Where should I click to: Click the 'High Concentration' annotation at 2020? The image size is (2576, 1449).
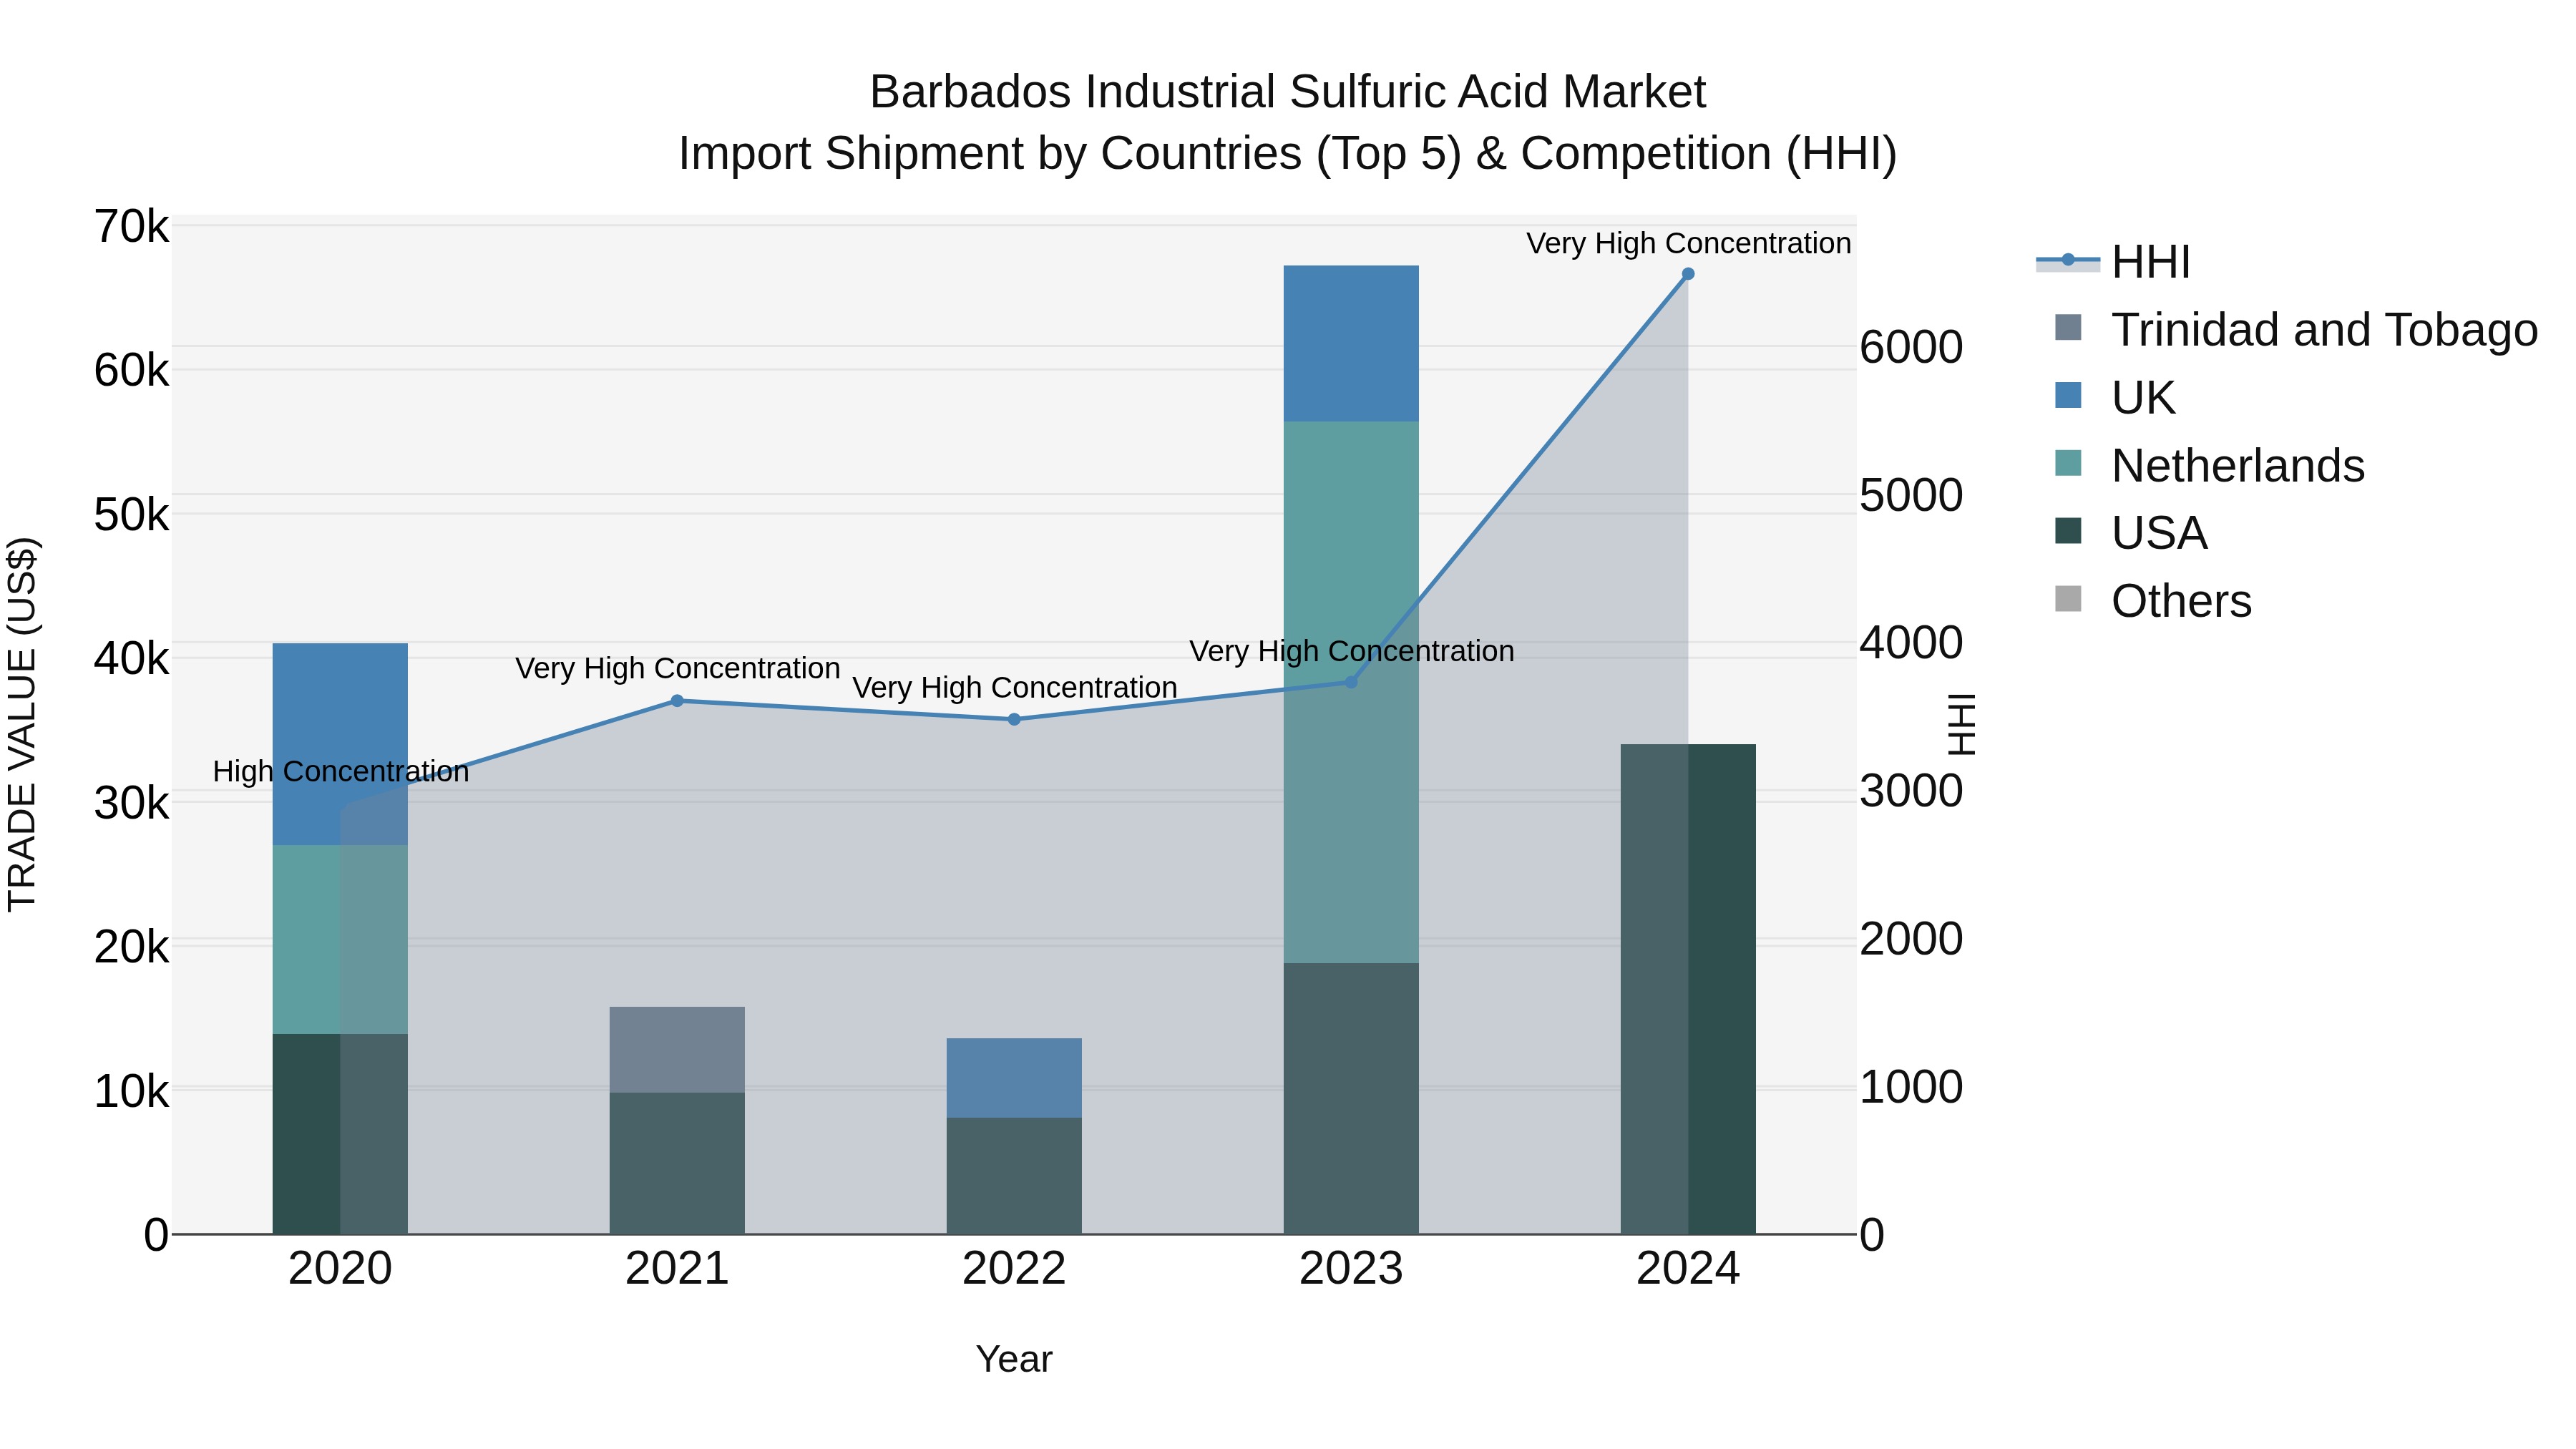[341, 772]
